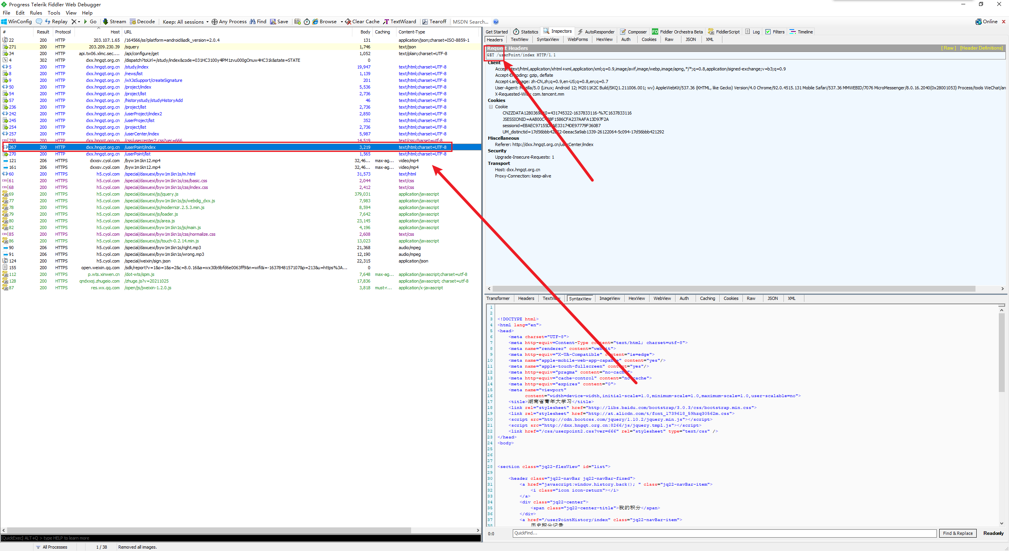
Task: Open the response Transformer tab
Action: tap(498, 298)
